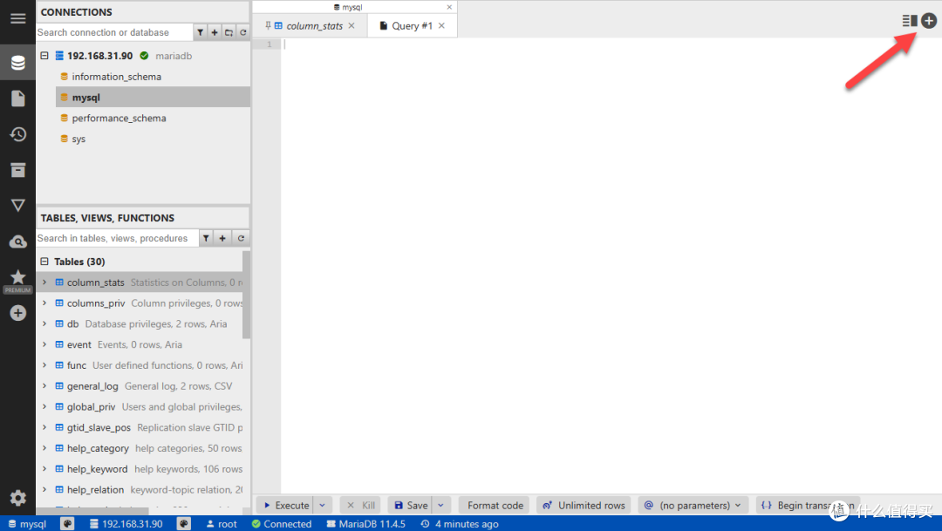Screen dimensions: 942x531
Task: Open the archive sidebar icon
Action: (x=18, y=170)
